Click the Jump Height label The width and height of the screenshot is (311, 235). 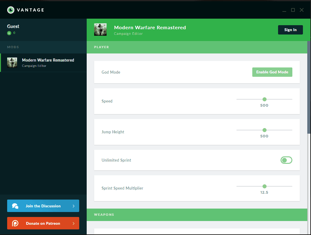tap(113, 132)
